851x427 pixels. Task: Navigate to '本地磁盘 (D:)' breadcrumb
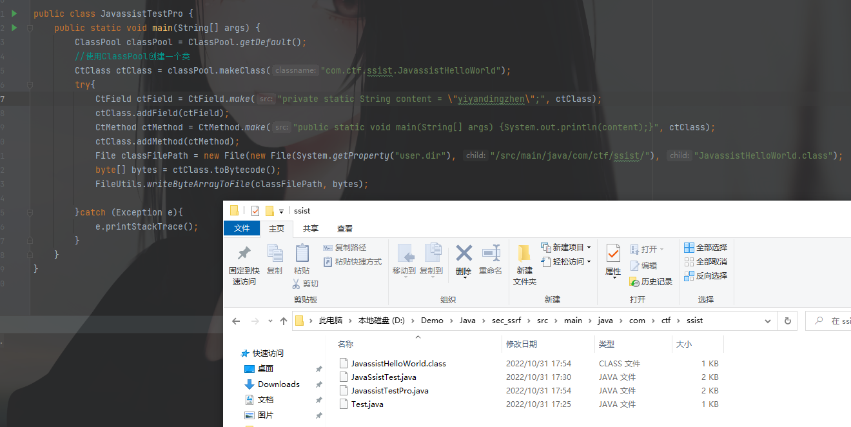382,321
